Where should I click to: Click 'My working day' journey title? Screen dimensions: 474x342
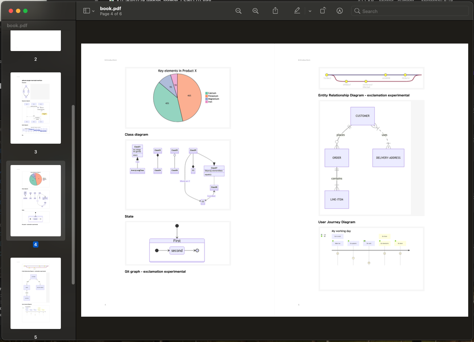coord(341,231)
